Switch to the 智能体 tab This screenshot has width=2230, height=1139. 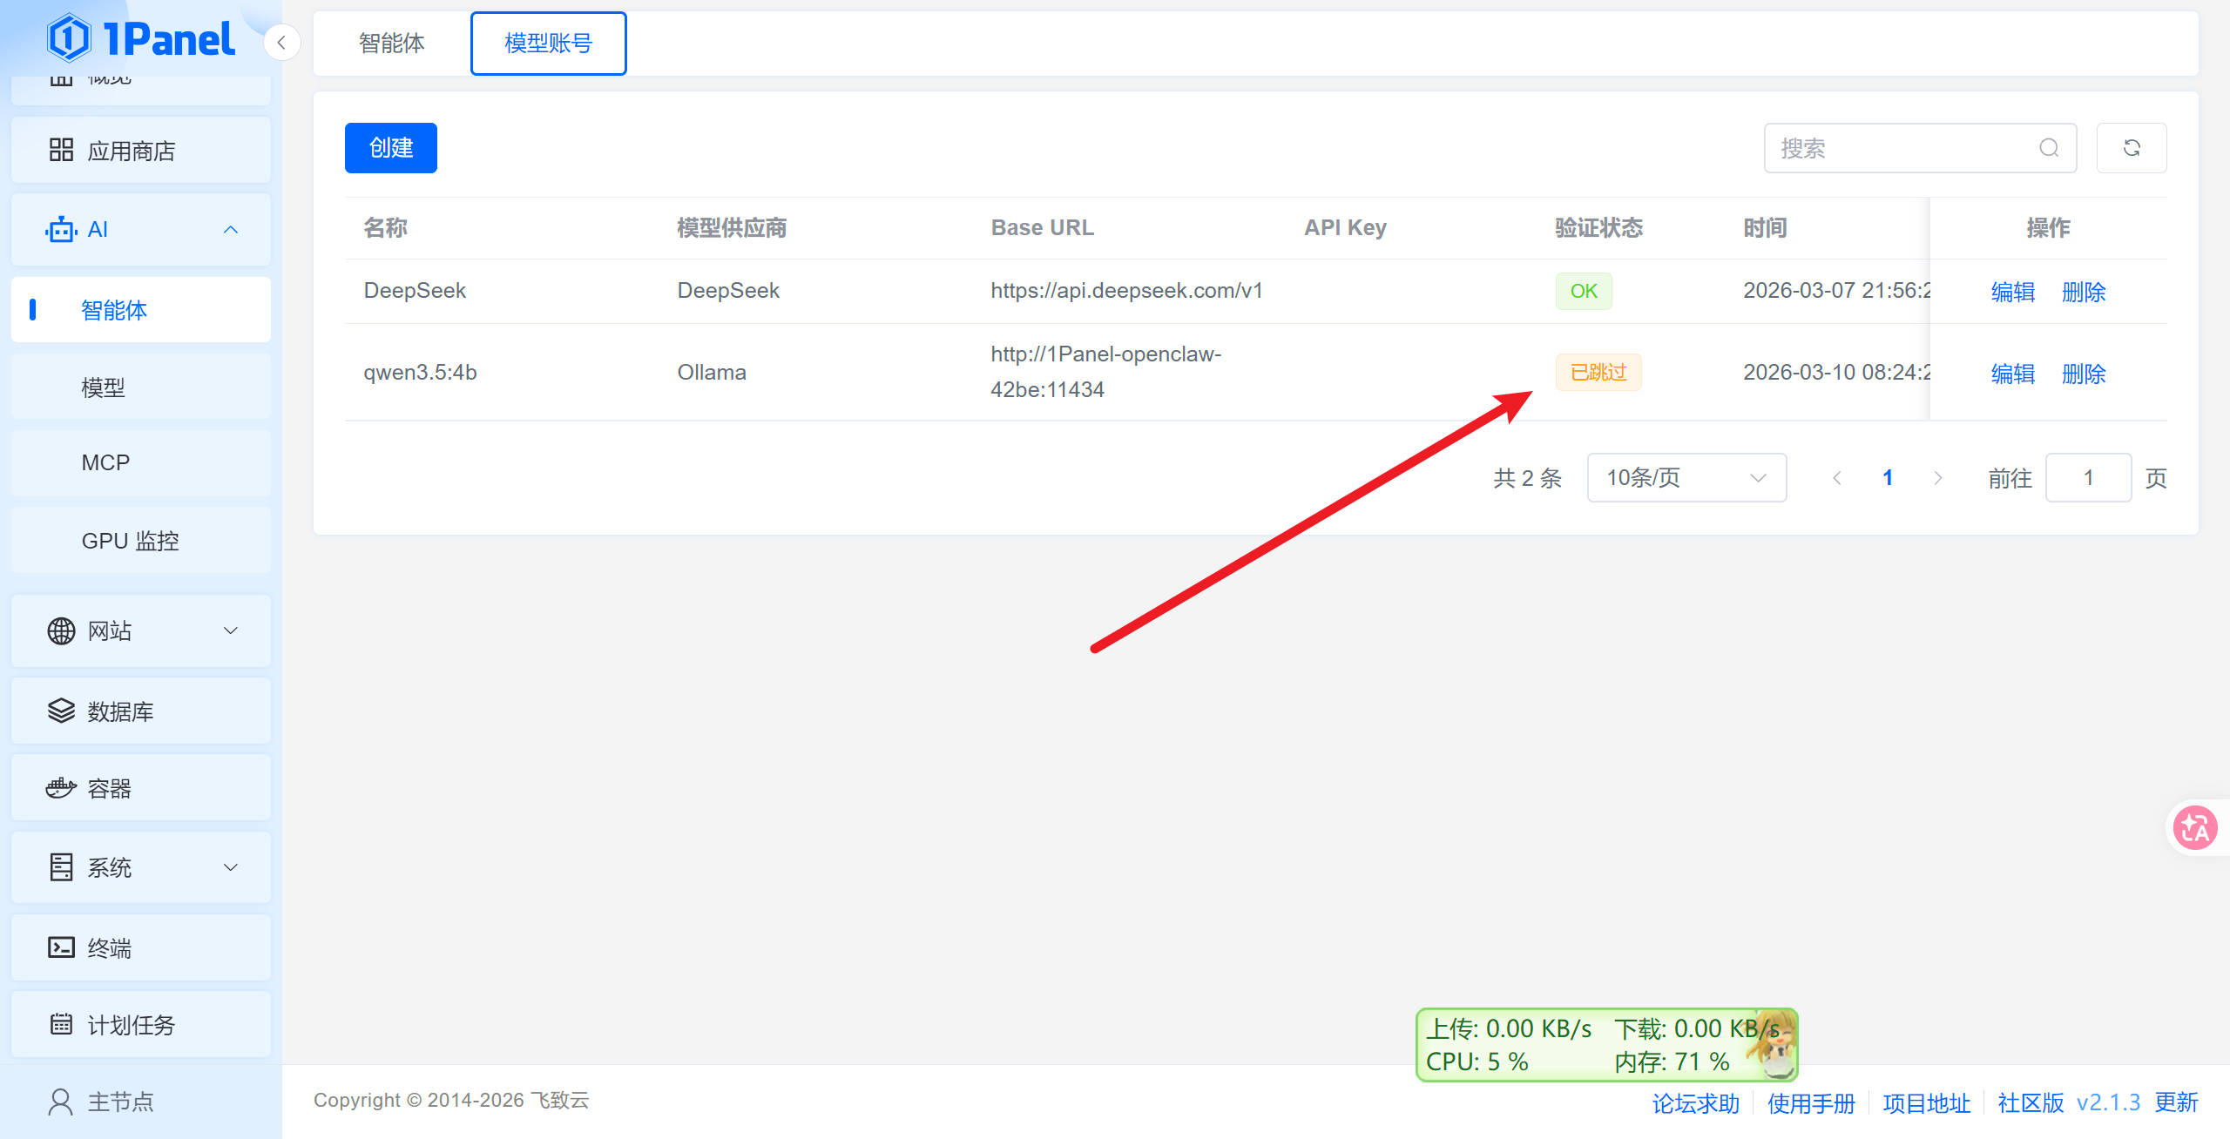coord(391,43)
